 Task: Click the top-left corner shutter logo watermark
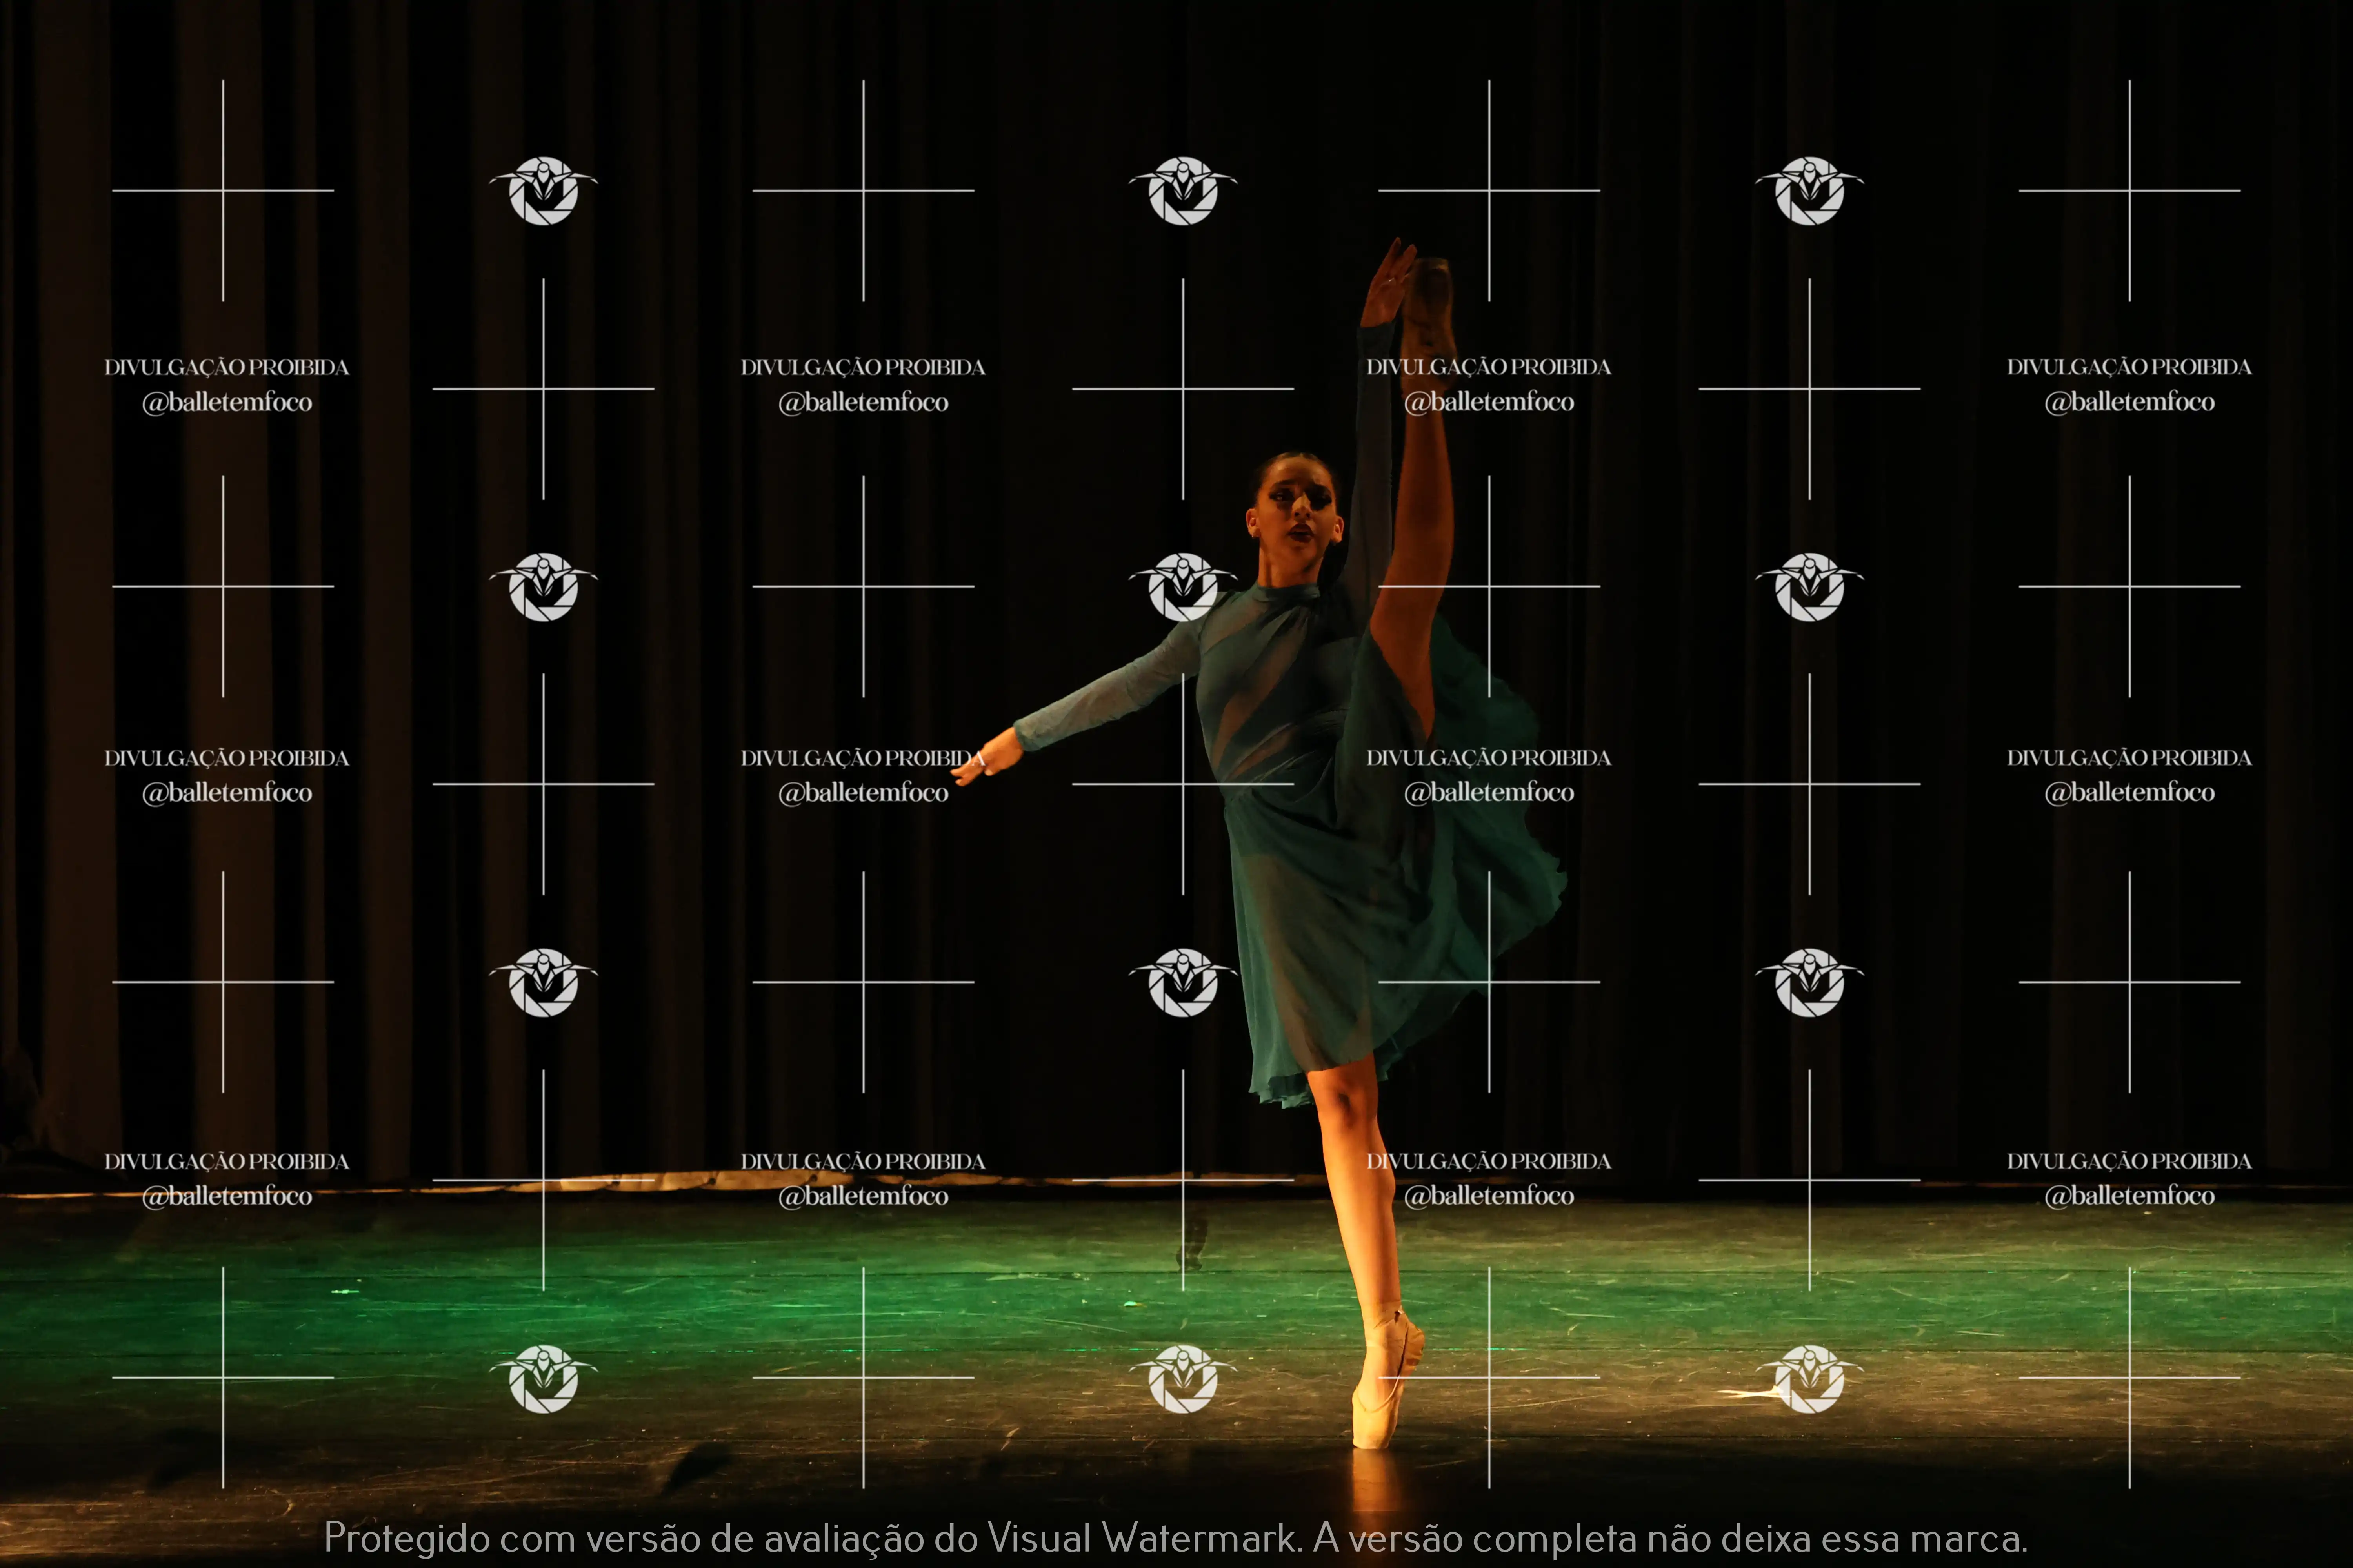coord(543,190)
